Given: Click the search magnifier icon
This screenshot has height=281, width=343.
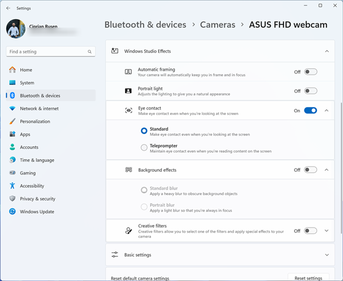Looking at the screenshot, I should click(89, 52).
